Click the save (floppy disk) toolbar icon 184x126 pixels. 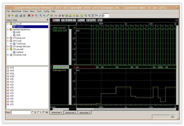(21, 15)
